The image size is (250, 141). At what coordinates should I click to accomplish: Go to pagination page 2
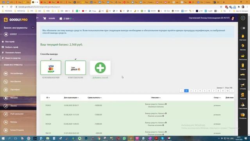pyautogui.click(x=191, y=91)
